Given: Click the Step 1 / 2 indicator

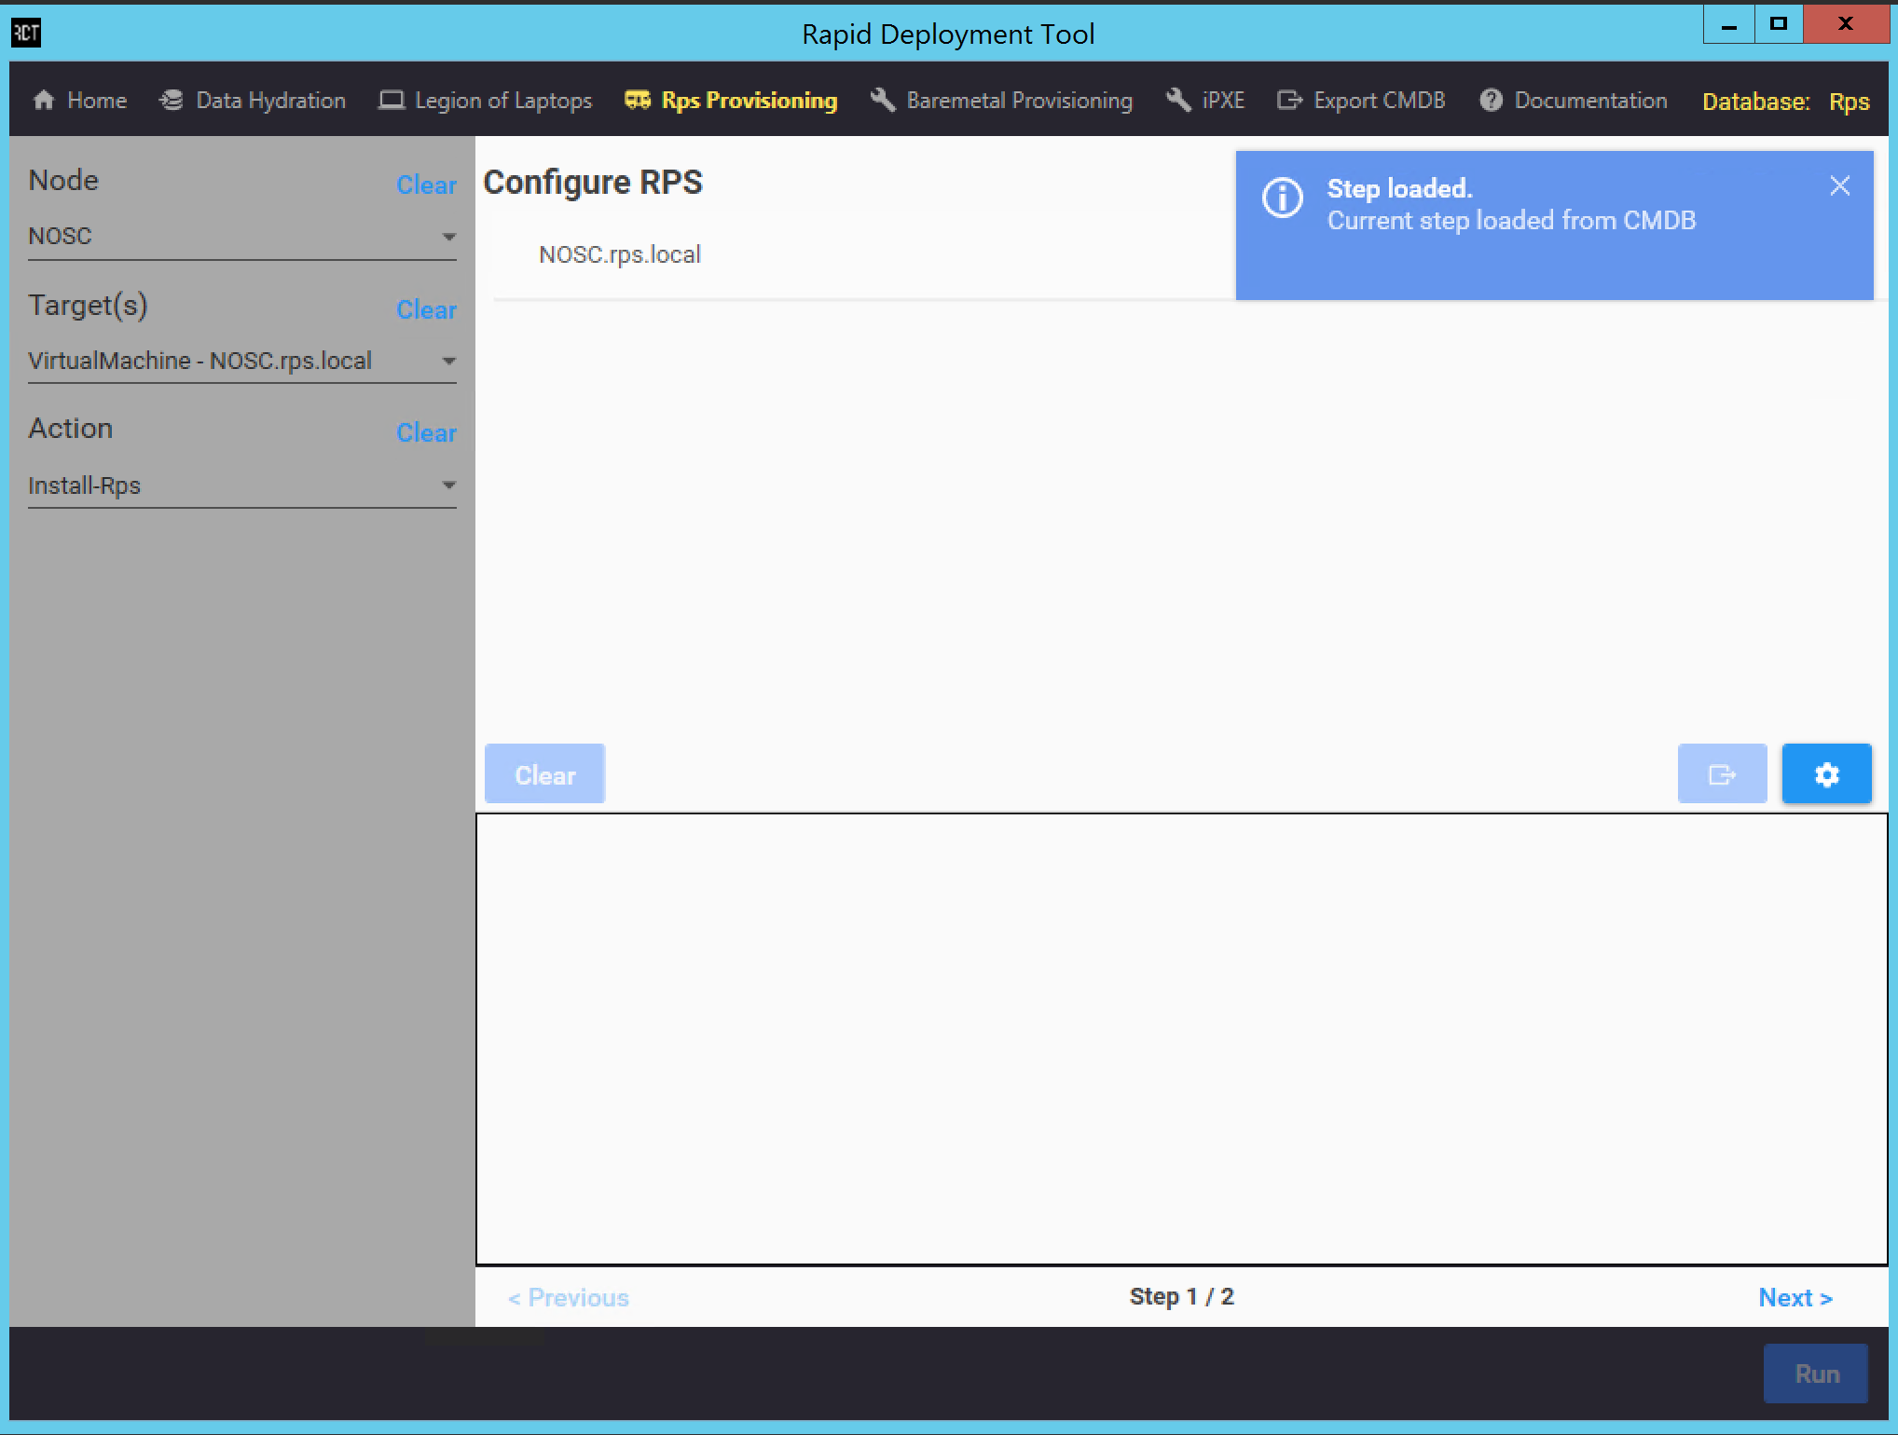Looking at the screenshot, I should 1182,1296.
